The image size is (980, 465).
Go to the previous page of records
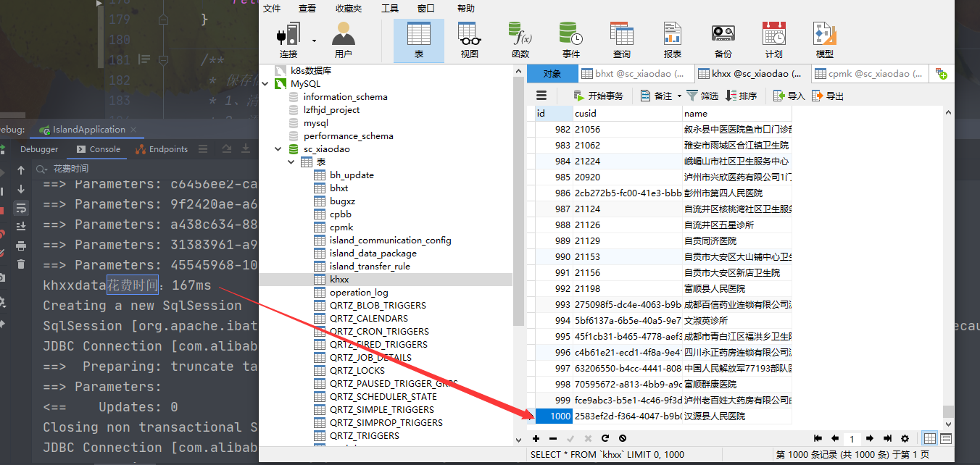(835, 438)
